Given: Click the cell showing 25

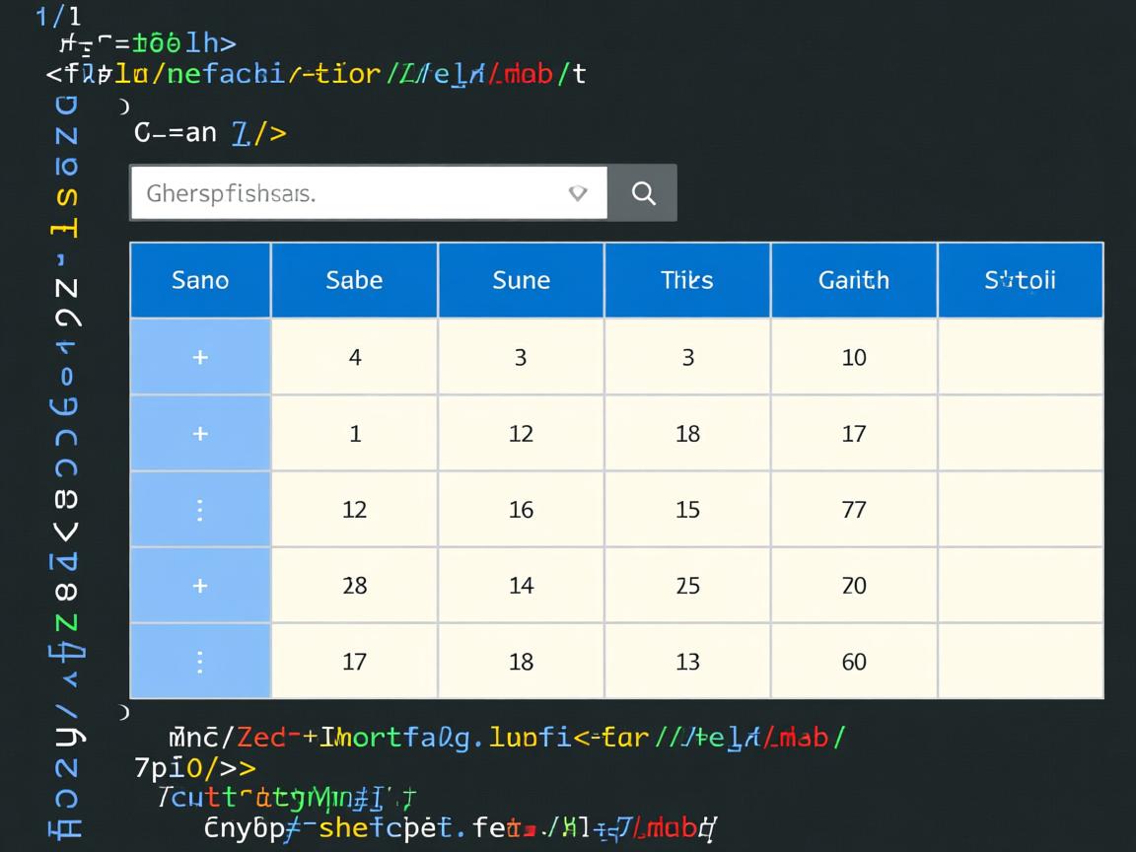Looking at the screenshot, I should point(687,585).
